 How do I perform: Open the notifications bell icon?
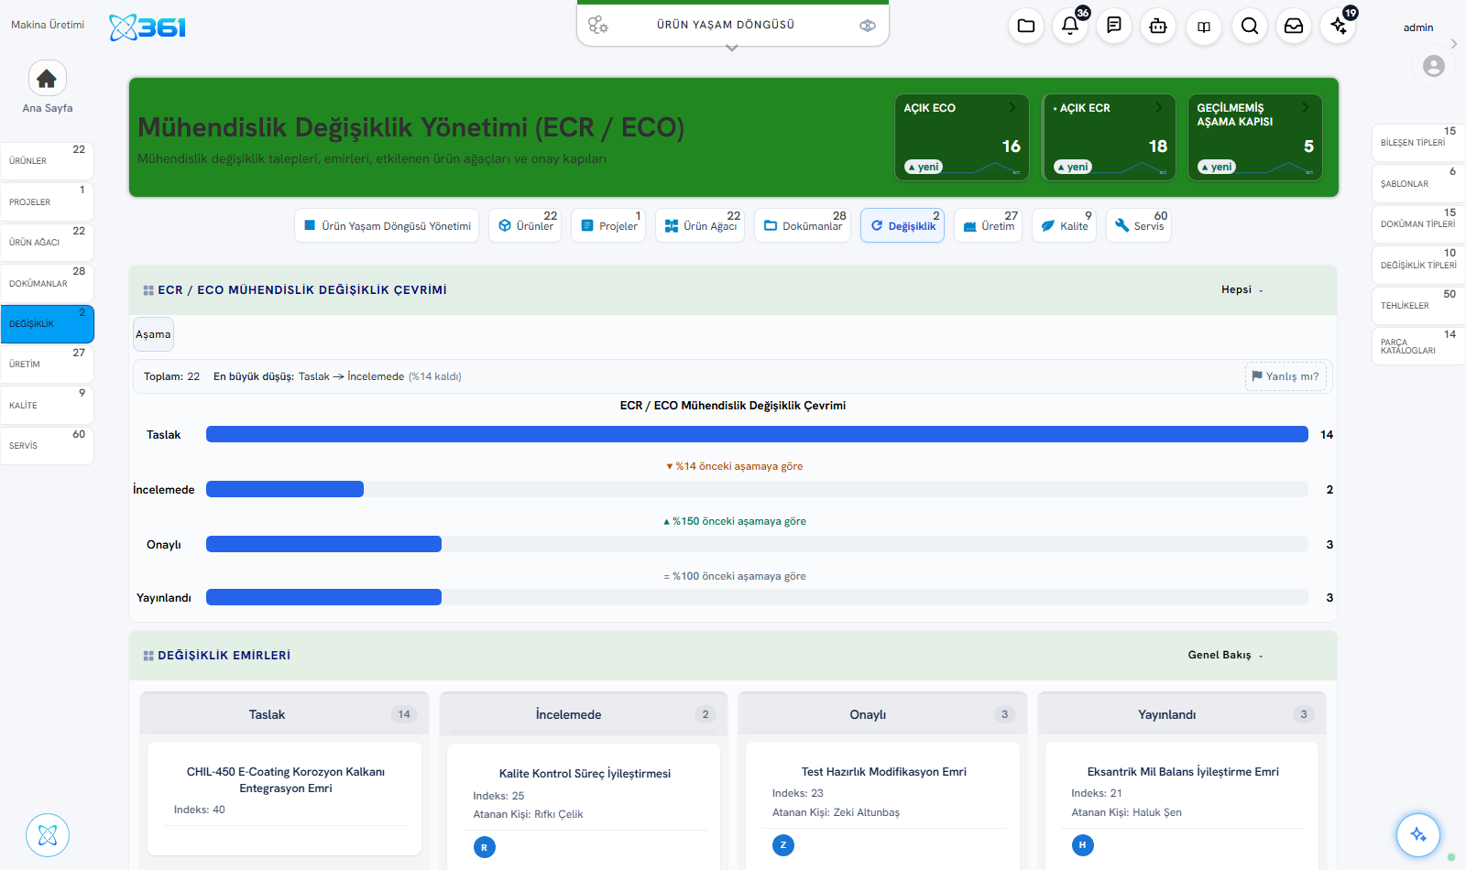[x=1070, y=26]
